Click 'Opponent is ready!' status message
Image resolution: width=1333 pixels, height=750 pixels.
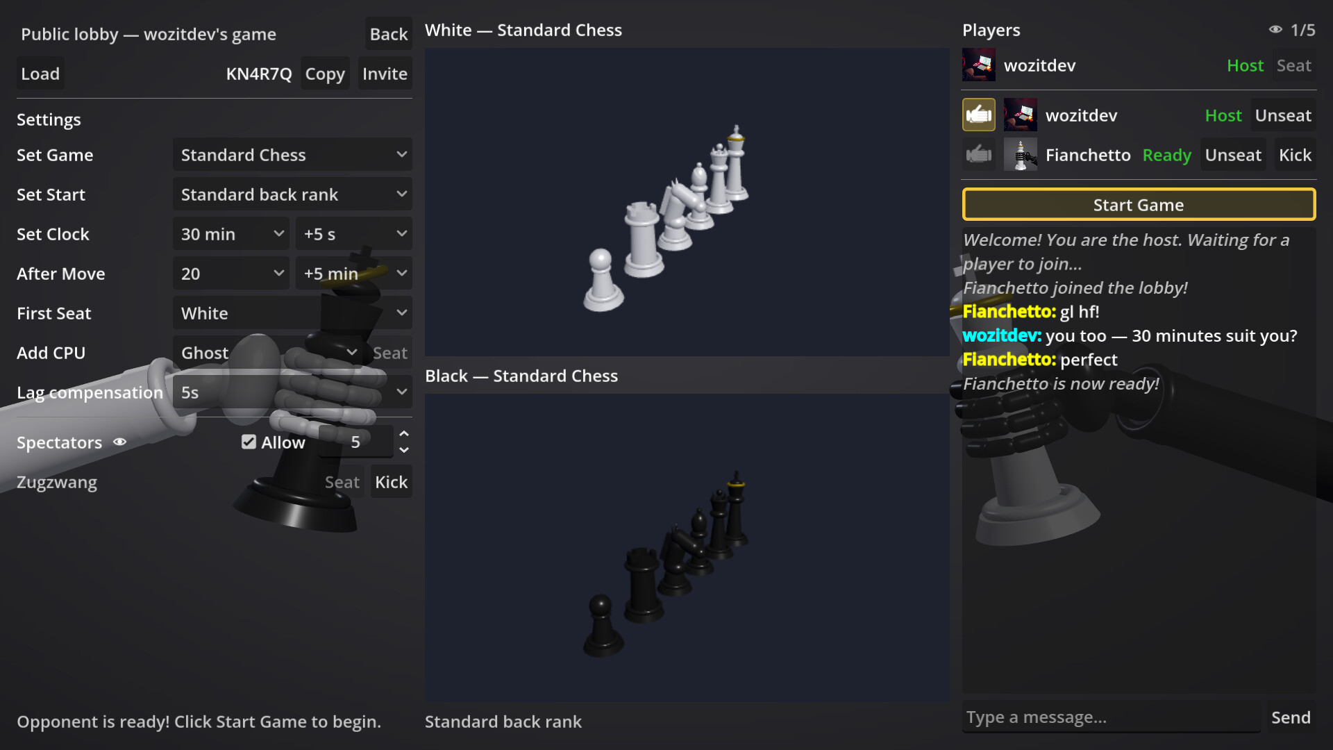199,722
